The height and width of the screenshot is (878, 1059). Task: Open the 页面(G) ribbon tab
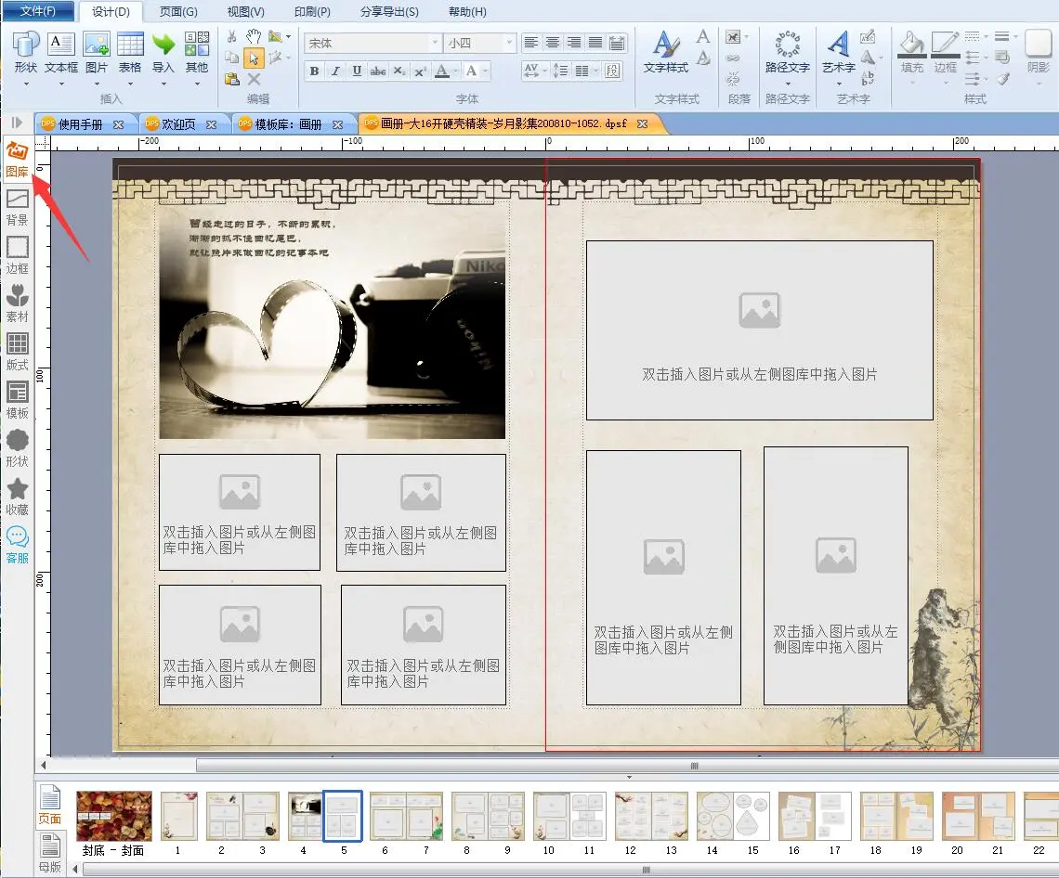[177, 11]
